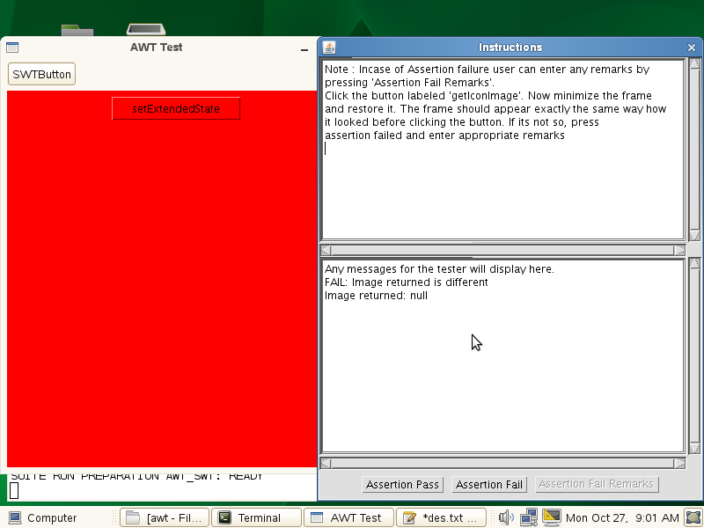Click the rightmost tray icon beside the clock
The image size is (704, 528).
693,517
